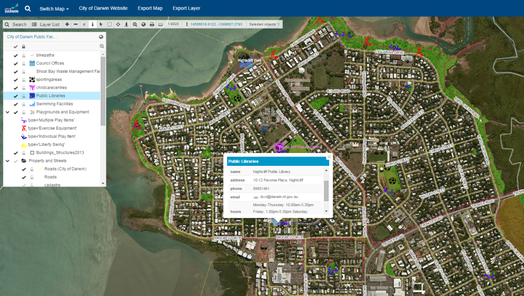Click the lock icon in layer header
The height and width of the screenshot is (296, 524).
click(x=24, y=46)
